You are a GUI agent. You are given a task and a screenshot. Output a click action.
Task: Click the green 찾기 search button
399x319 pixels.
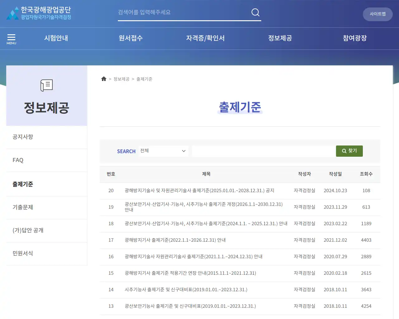point(349,151)
